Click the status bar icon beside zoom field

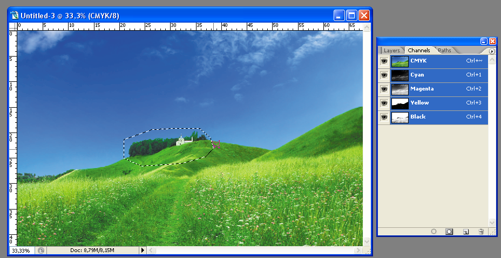pyautogui.click(x=41, y=250)
